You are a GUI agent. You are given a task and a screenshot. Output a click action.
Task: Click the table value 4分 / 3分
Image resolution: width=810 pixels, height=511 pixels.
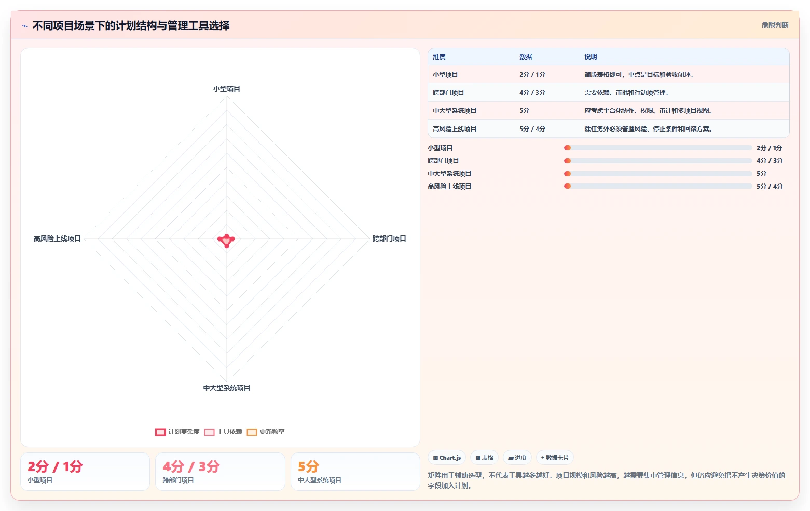(532, 93)
